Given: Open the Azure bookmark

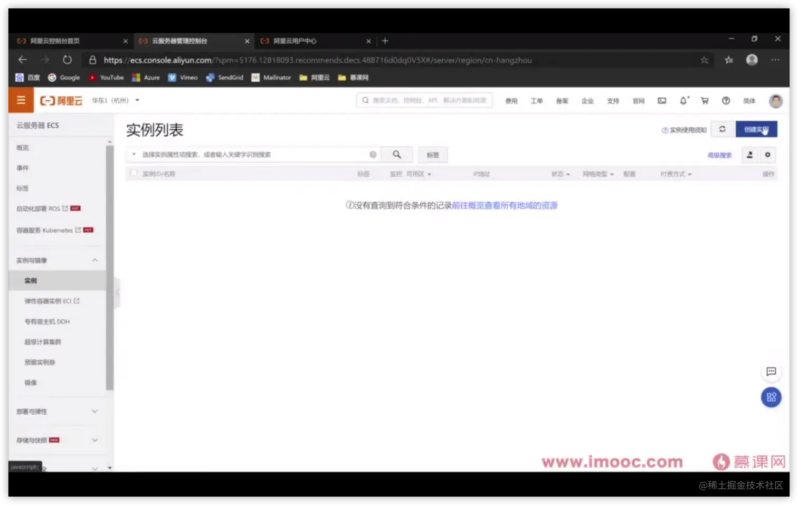Looking at the screenshot, I should point(146,78).
